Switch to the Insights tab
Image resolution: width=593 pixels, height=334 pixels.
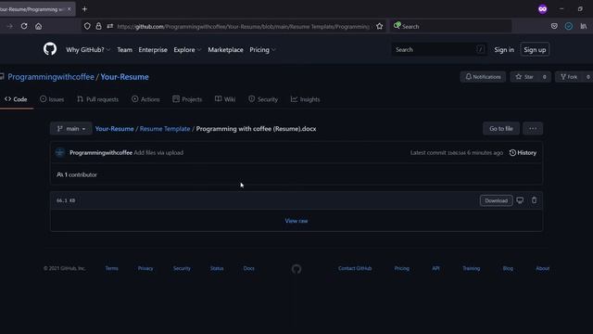305,99
